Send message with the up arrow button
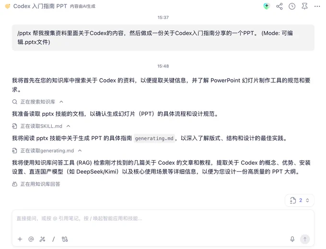 [x=305, y=239]
